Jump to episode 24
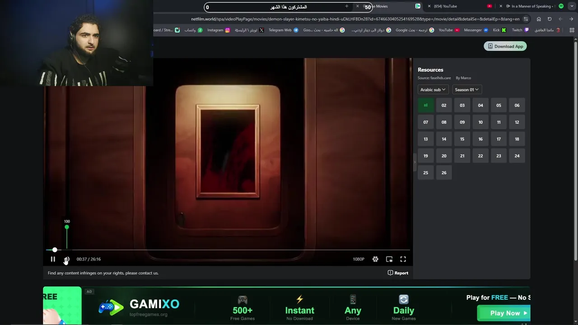The width and height of the screenshot is (578, 325). pyautogui.click(x=517, y=156)
